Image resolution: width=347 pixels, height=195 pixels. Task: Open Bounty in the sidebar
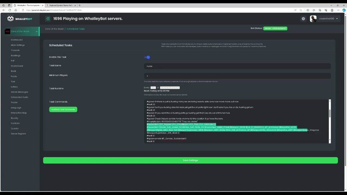click(14, 118)
